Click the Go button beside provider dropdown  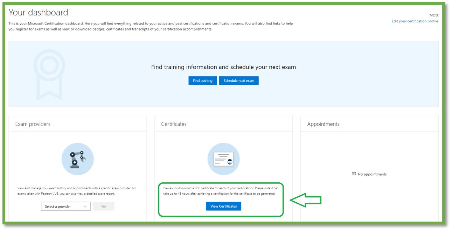pos(104,206)
